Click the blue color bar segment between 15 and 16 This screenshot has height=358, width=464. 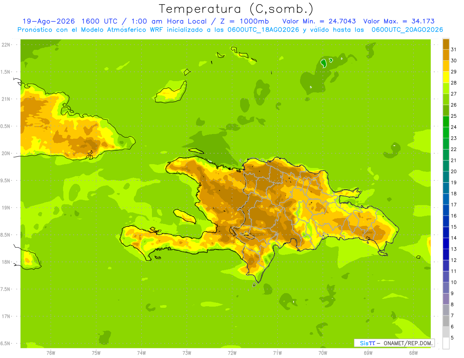pos(446,222)
